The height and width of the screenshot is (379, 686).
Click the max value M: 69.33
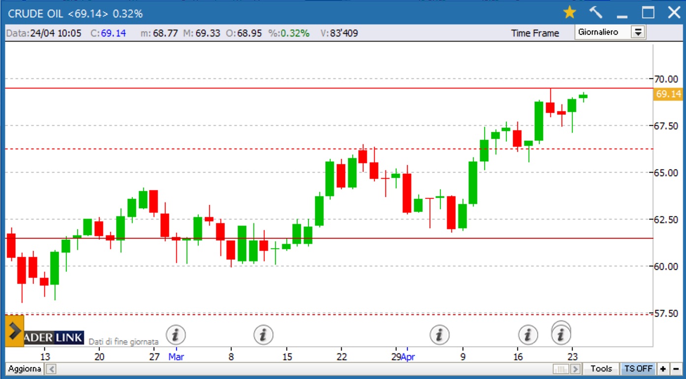coord(202,33)
